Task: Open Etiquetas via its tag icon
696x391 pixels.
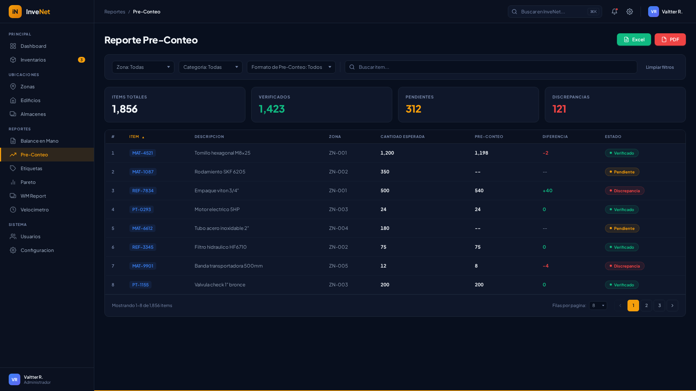Action: click(x=13, y=168)
